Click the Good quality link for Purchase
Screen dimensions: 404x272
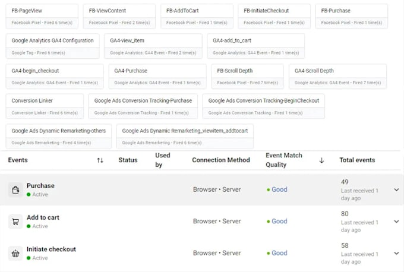pyautogui.click(x=279, y=189)
